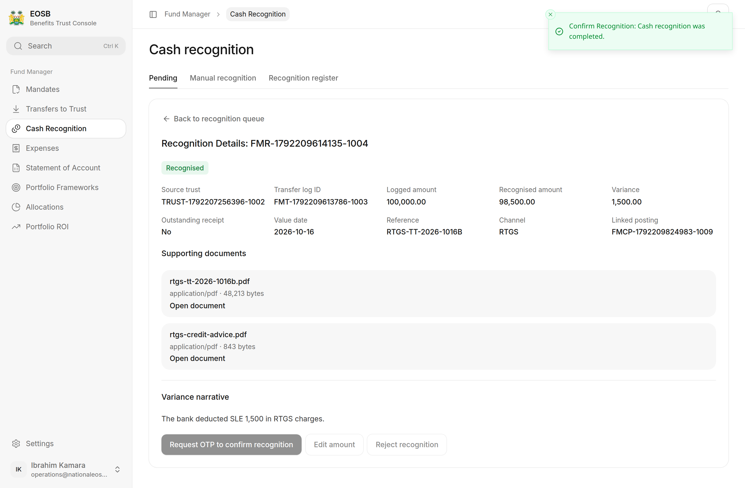This screenshot has height=488, width=745.
Task: Click the search magnifier icon
Action: [x=18, y=46]
